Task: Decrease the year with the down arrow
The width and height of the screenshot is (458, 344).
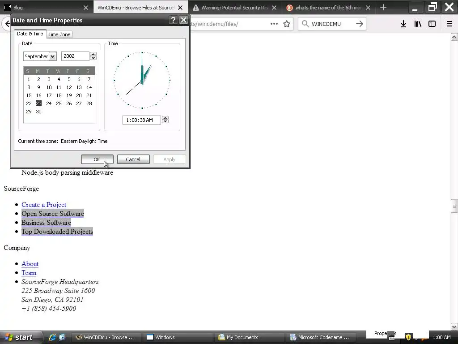Action: pyautogui.click(x=93, y=58)
